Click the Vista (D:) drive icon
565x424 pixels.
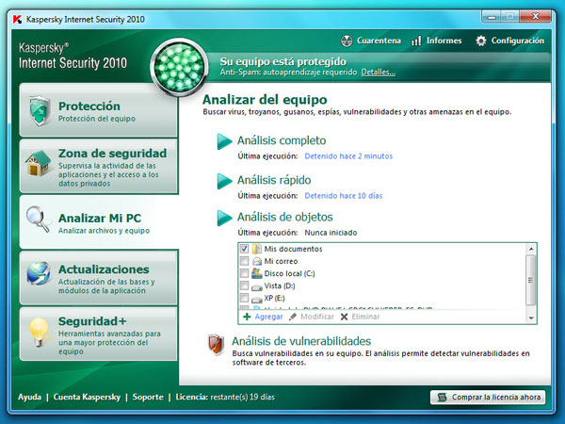[256, 287]
